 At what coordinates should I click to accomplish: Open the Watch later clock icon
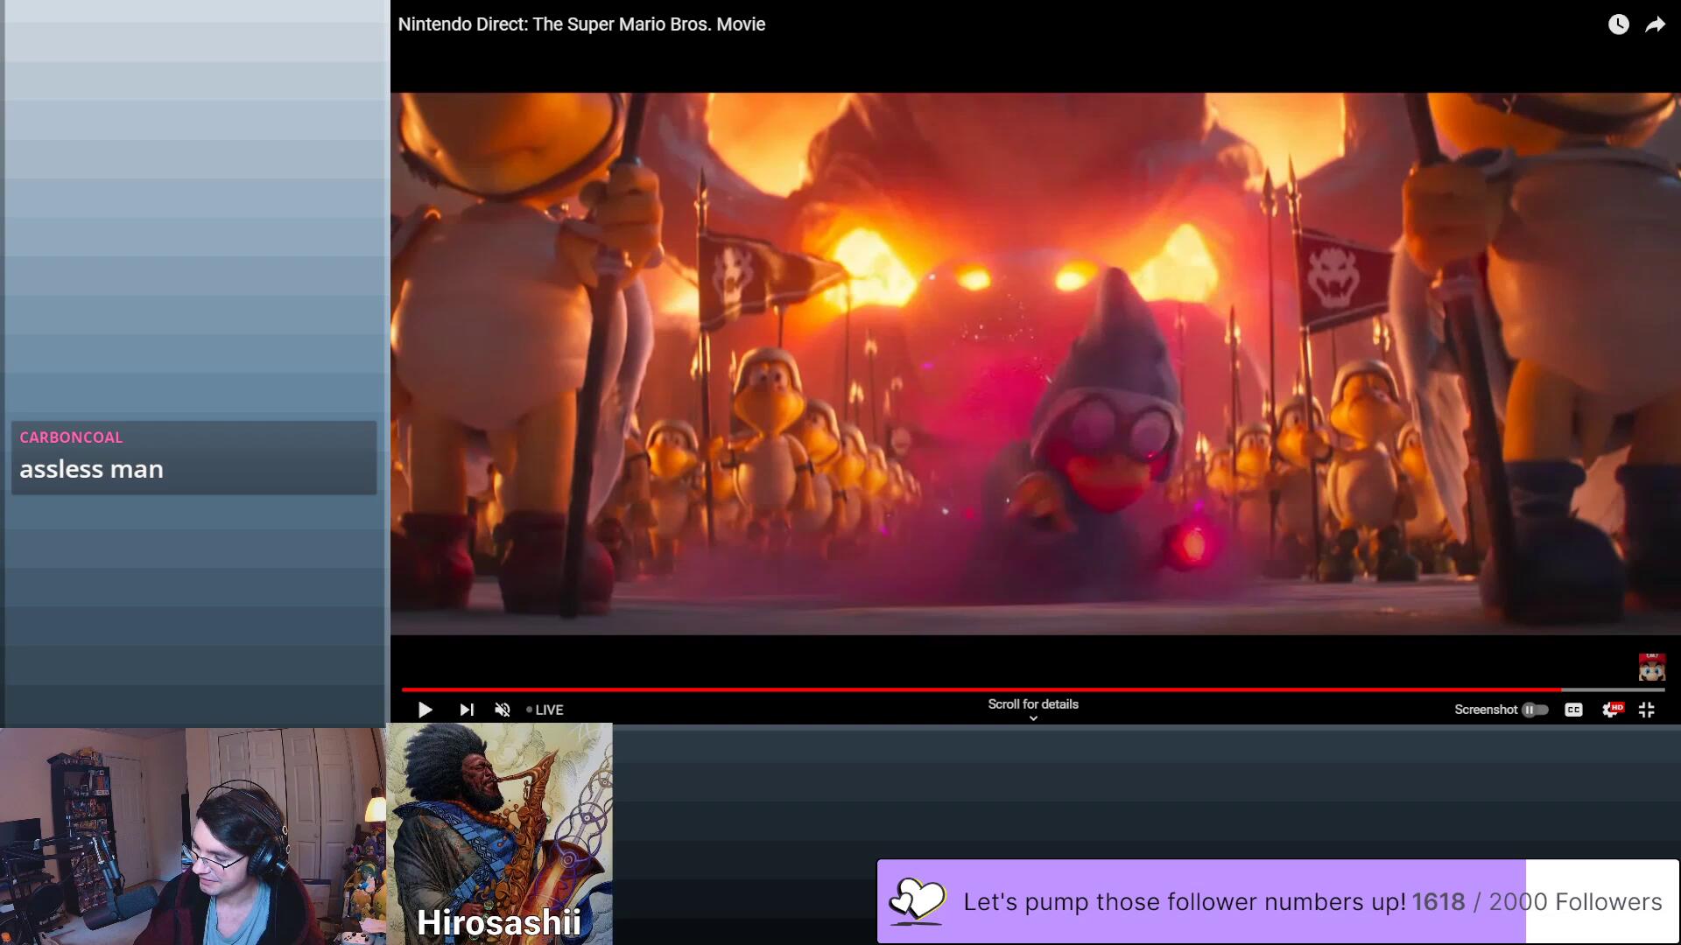tap(1618, 24)
